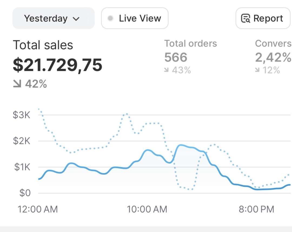Click the dotted comparison line peak below $3K
Screen dimensions: 292x232
(126, 114)
